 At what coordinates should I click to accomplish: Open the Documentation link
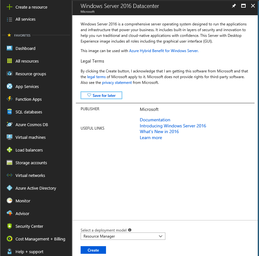pos(155,120)
